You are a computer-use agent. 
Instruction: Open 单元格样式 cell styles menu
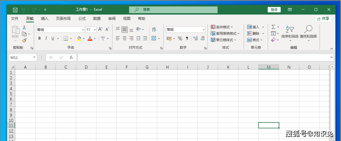pos(224,40)
